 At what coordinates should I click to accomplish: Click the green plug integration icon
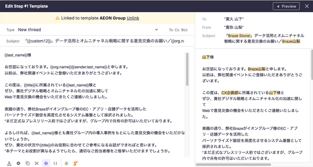pos(67,163)
